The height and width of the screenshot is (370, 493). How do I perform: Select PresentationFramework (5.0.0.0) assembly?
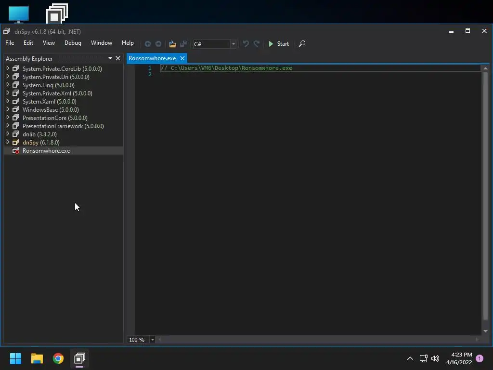63,126
